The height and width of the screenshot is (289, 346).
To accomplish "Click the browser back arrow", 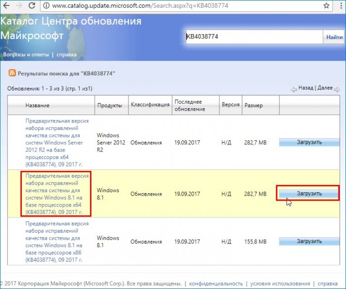I will (x=6, y=5).
